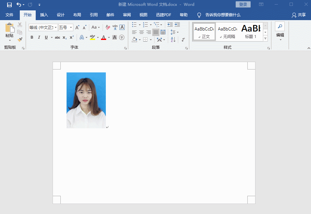
Task: Open text effects and typography menu
Action: click(x=82, y=37)
